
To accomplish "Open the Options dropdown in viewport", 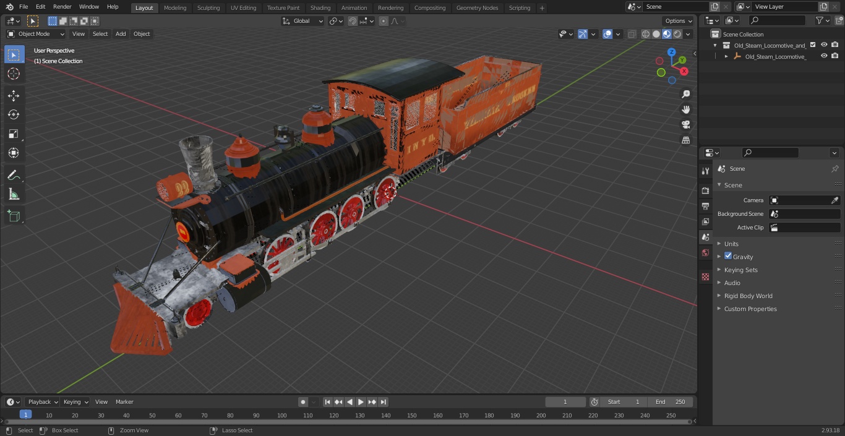I will 678,21.
